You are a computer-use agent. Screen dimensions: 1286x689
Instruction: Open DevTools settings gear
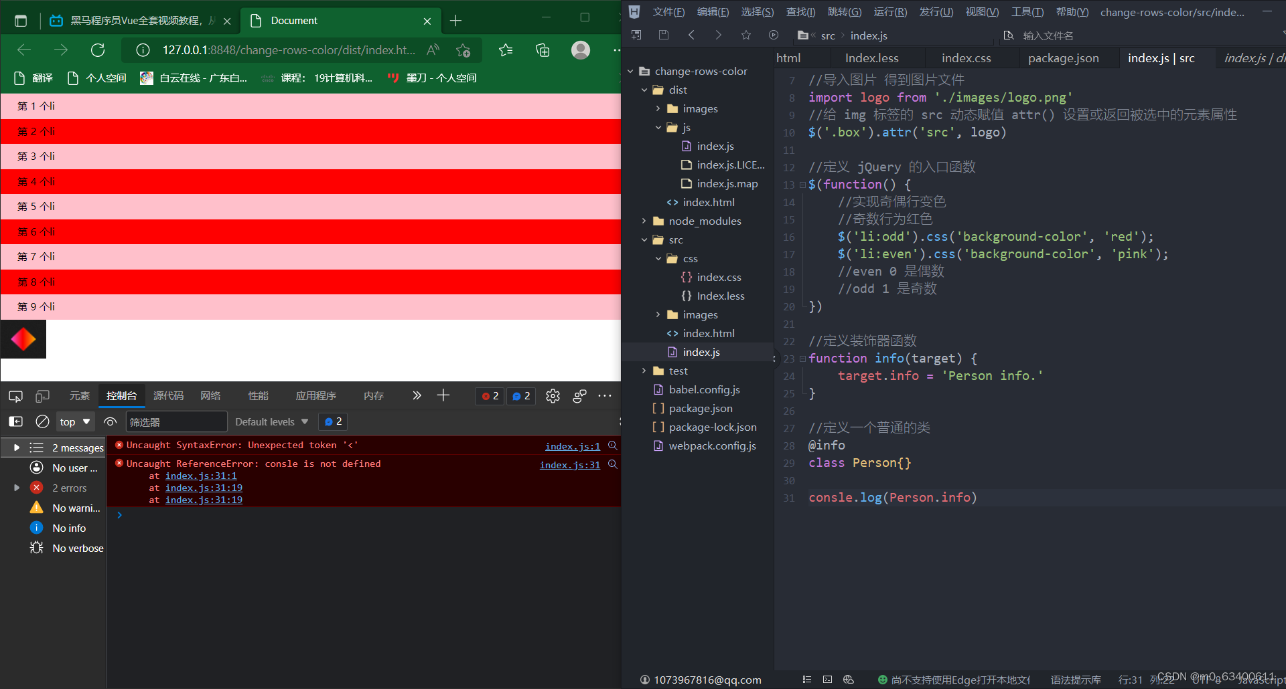coord(553,396)
